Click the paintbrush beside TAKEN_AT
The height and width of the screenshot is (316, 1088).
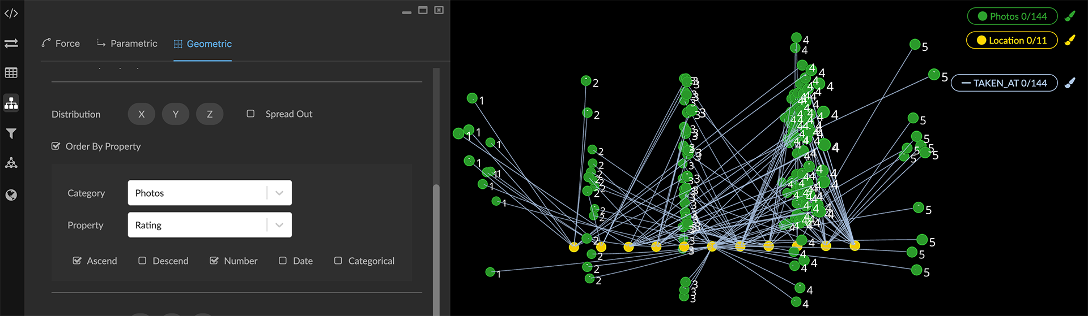(x=1070, y=83)
